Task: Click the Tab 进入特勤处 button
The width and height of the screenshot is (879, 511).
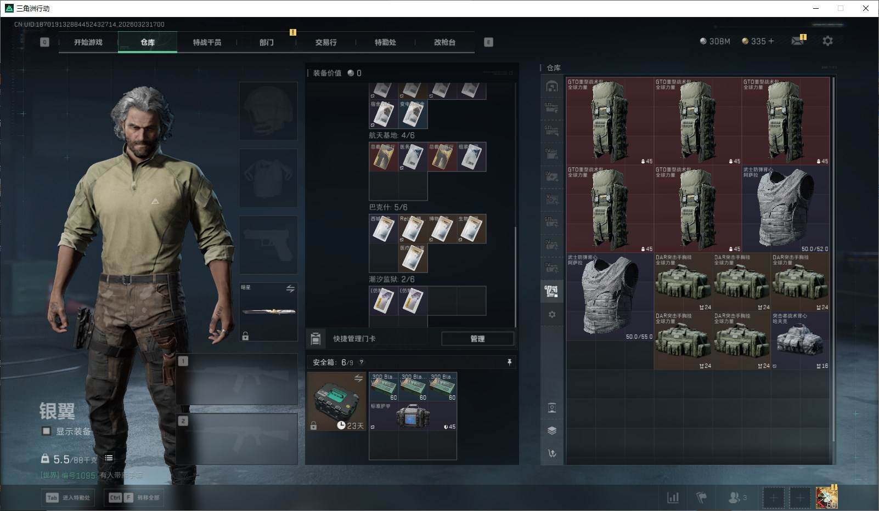Action: pyautogui.click(x=69, y=497)
